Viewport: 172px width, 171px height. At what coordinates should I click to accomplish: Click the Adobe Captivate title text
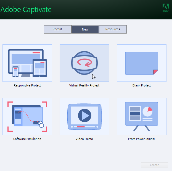pos(26,10)
